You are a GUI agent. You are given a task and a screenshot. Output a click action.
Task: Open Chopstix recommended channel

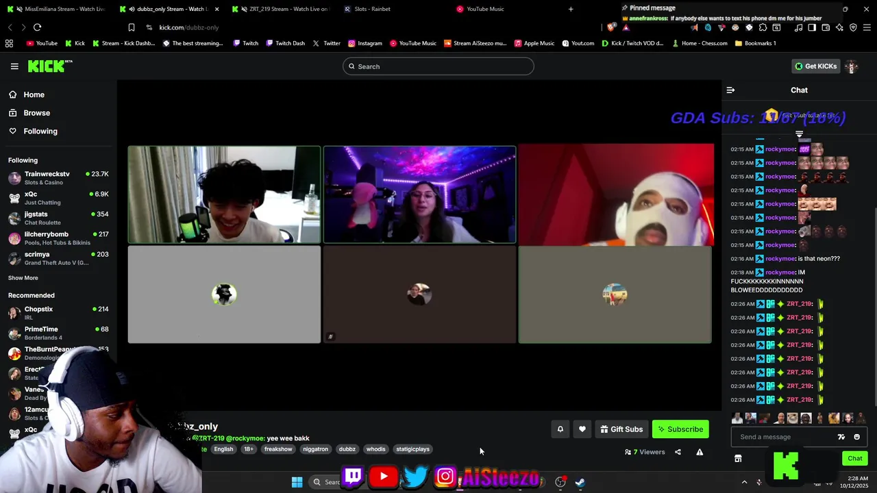[58, 313]
